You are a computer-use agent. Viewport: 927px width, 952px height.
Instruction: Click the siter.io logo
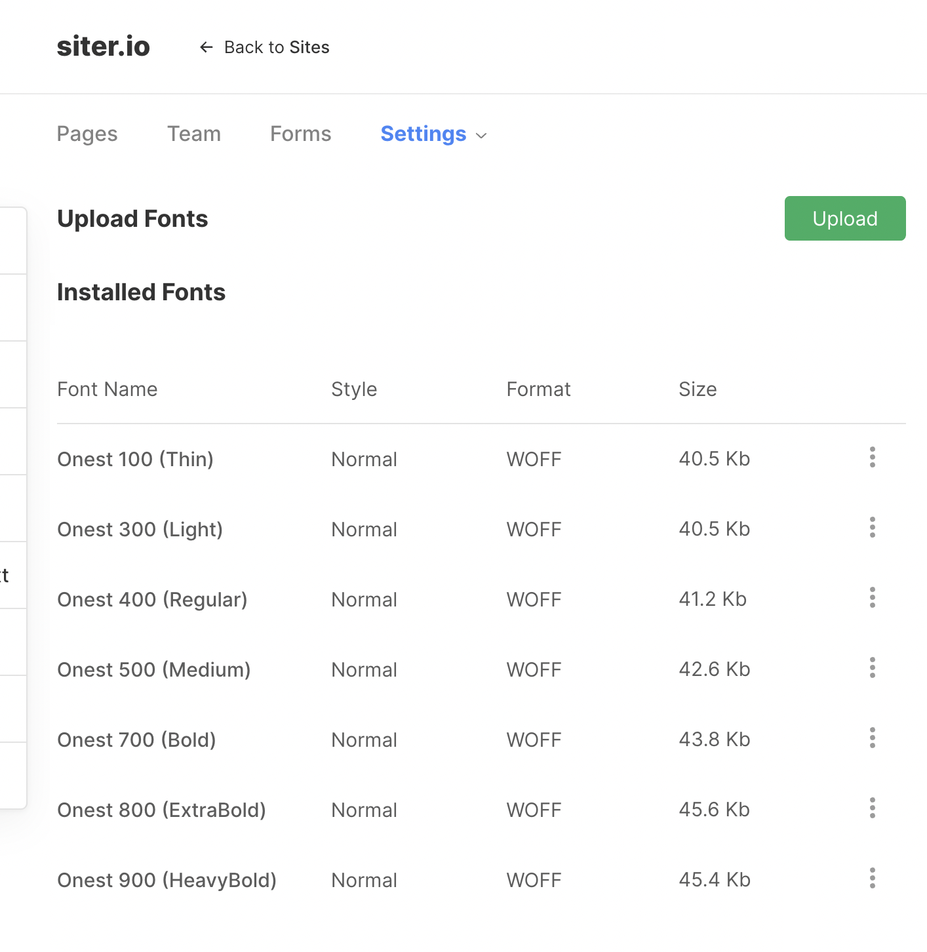[x=104, y=47]
